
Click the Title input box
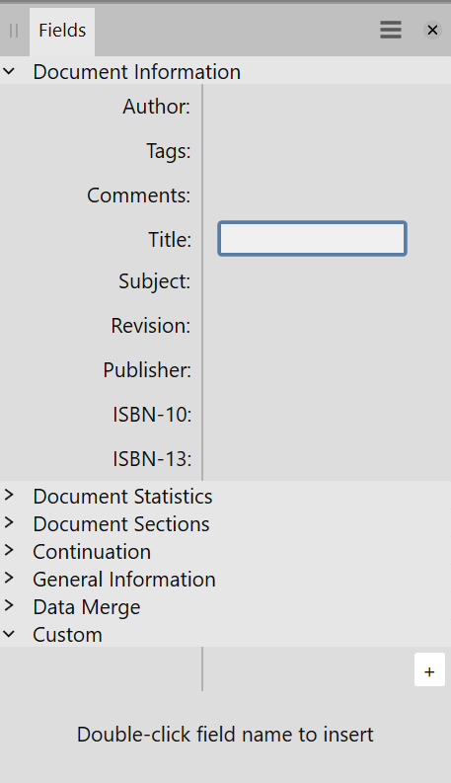[312, 239]
